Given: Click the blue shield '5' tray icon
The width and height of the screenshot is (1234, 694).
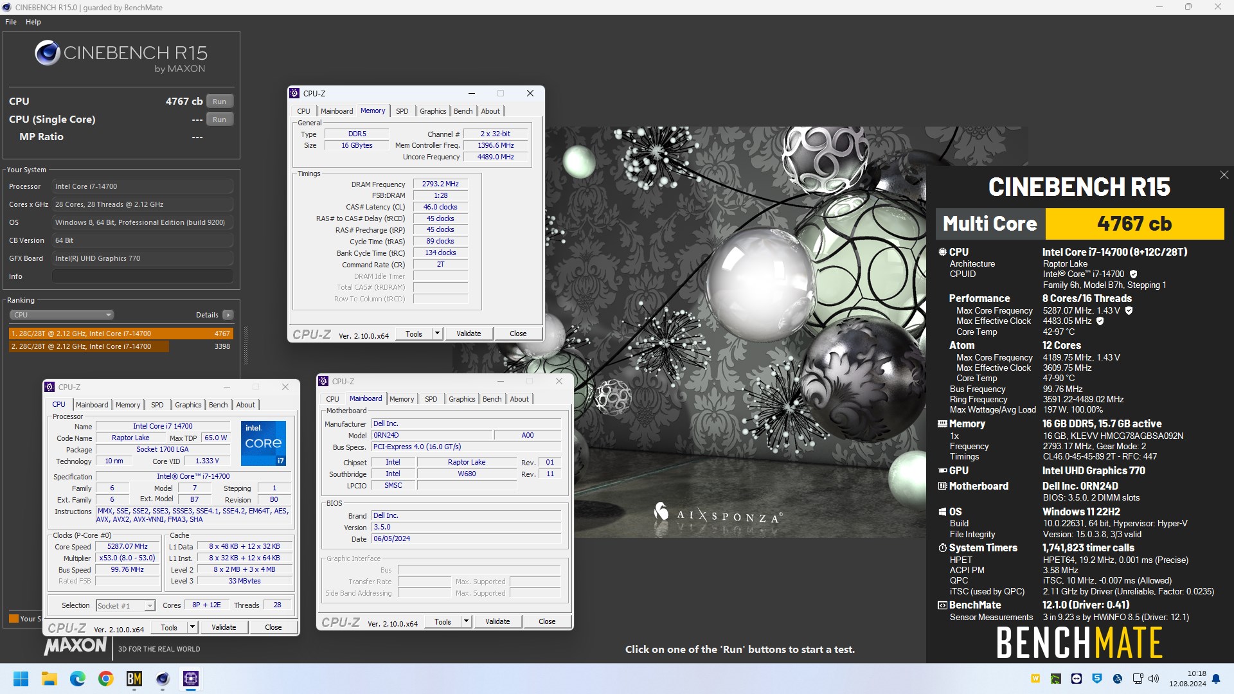Looking at the screenshot, I should point(1097,679).
